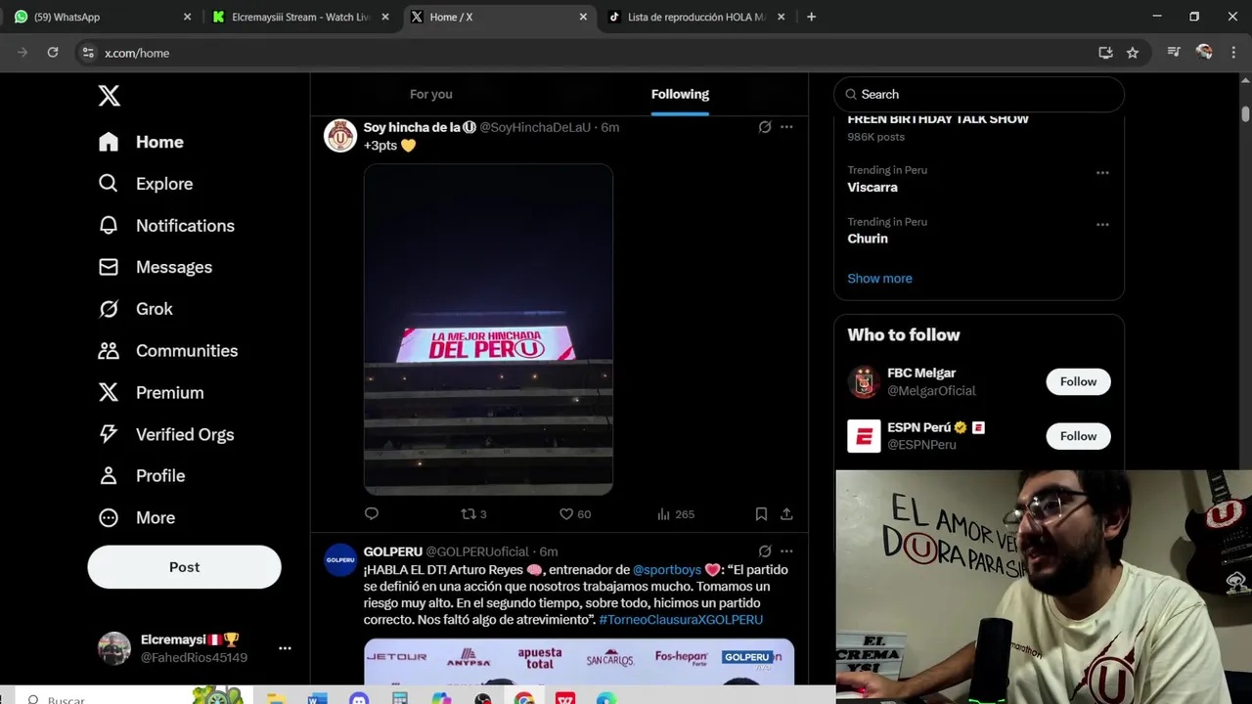Open GOLPERU profile avatar
Viewport: 1252px width, 704px height.
340,560
